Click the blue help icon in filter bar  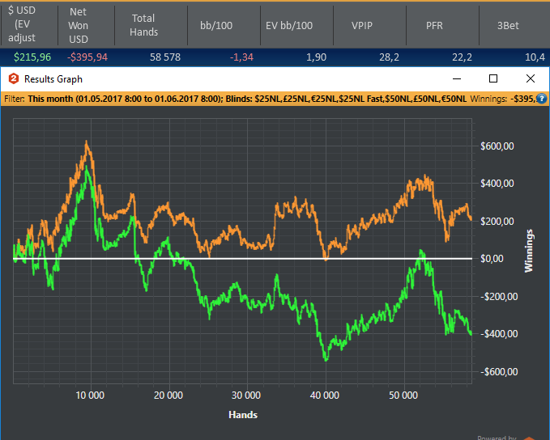pos(541,99)
